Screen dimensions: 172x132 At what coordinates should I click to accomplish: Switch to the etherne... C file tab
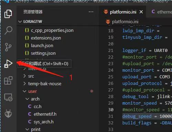click(161, 12)
